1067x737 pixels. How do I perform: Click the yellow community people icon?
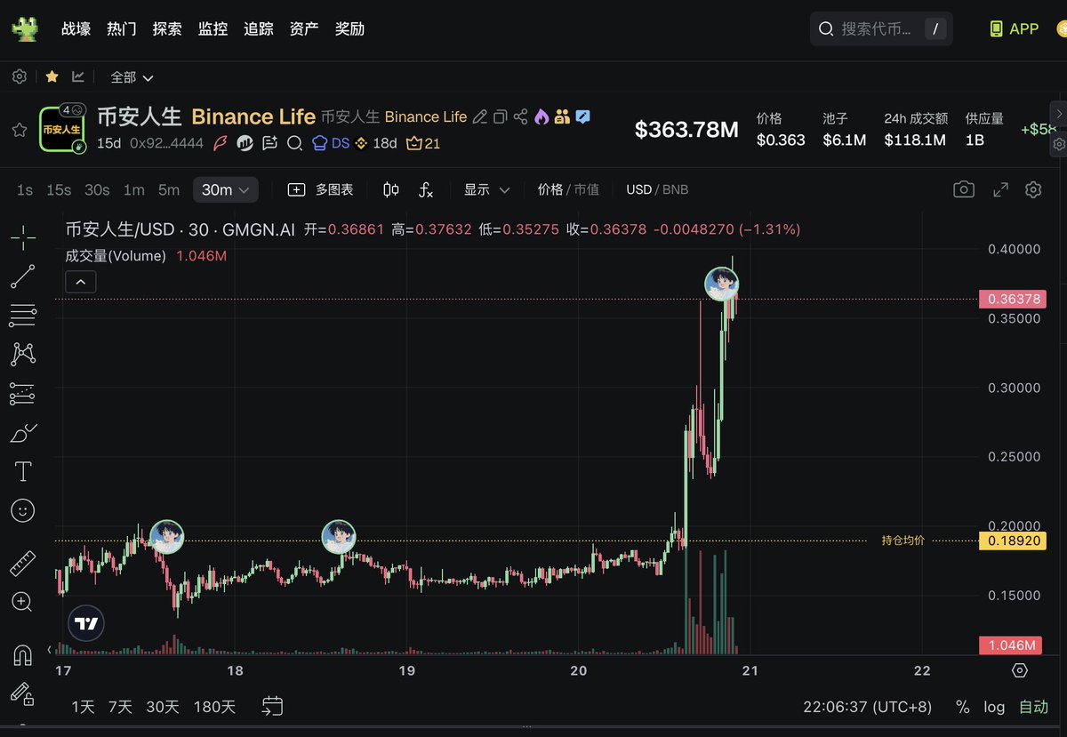point(562,116)
